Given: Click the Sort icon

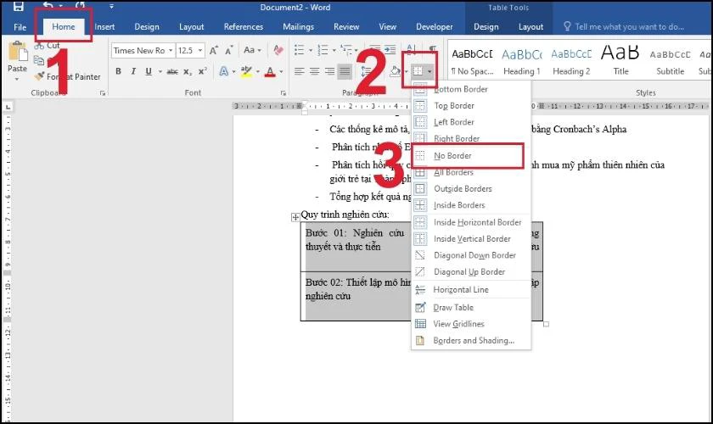Looking at the screenshot, I should click(x=411, y=50).
